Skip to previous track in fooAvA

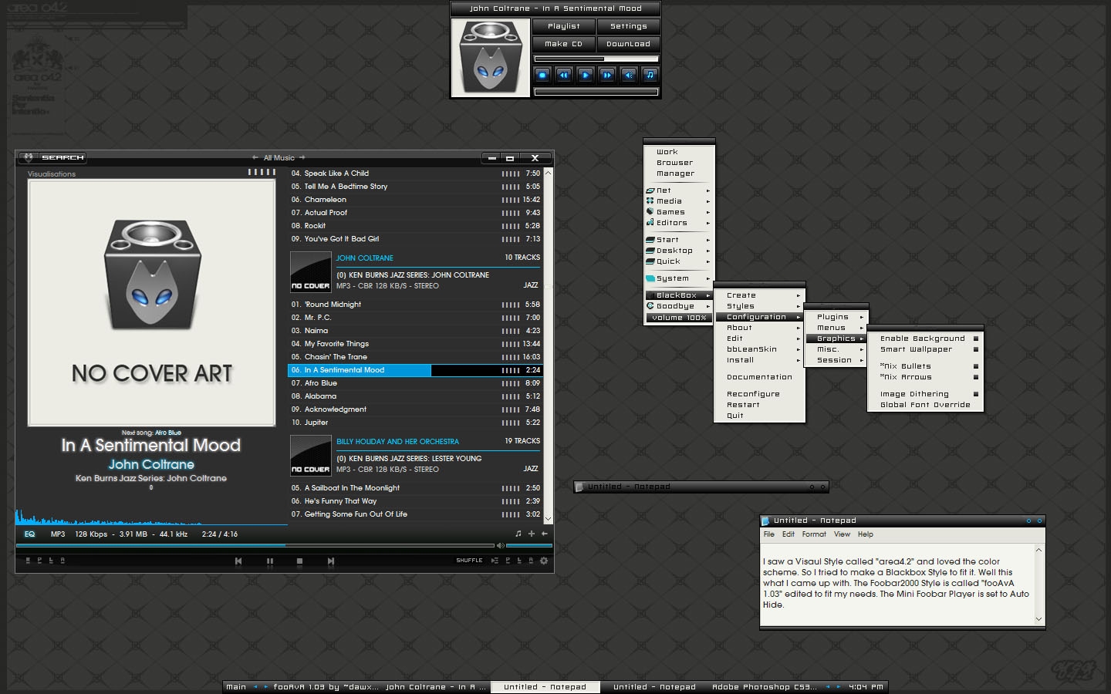point(238,561)
